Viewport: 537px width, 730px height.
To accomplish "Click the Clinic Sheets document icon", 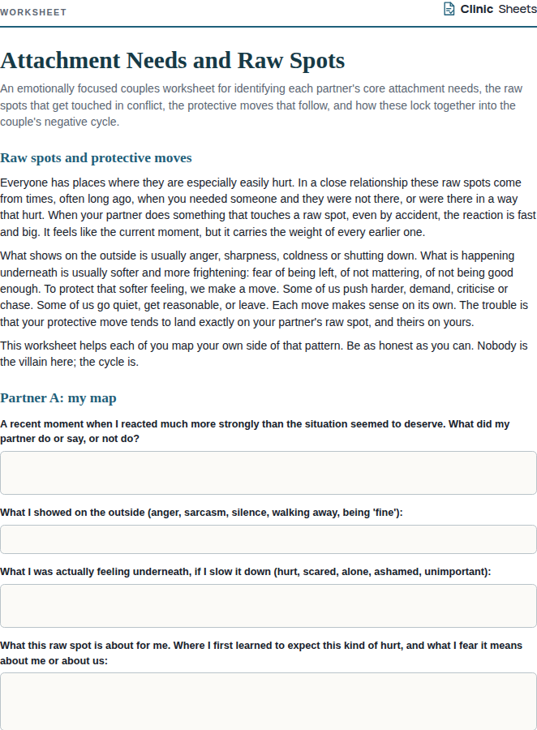I will tap(449, 9).
